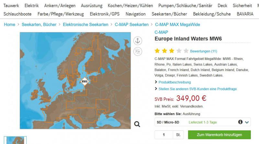Open the BAVARIA menu item
Screen dimensions: 259x144
(x=245, y=14)
